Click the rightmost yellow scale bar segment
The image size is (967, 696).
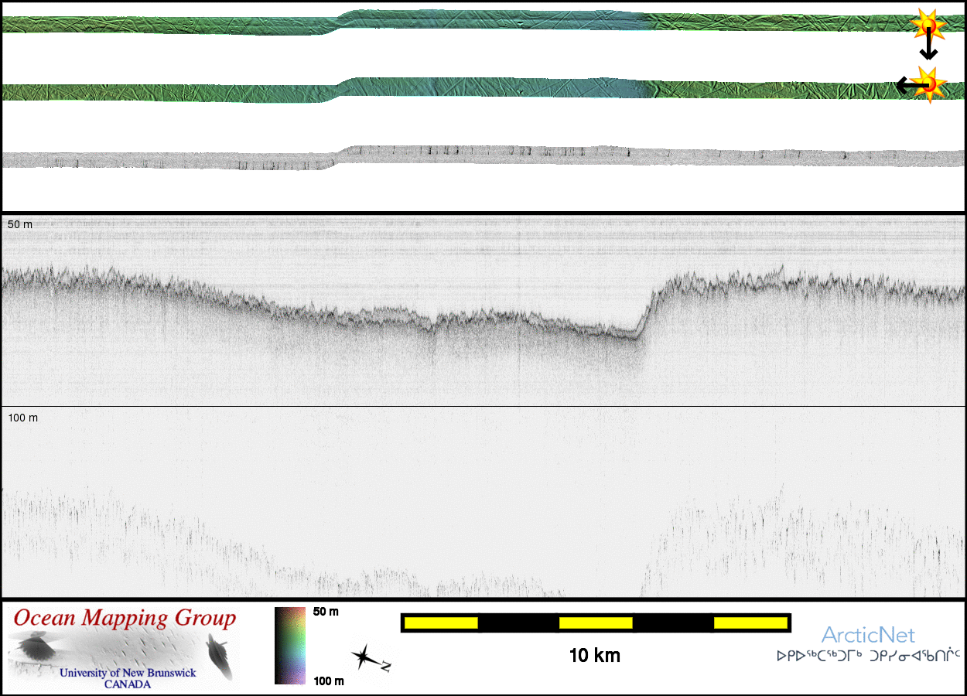pyautogui.click(x=750, y=623)
